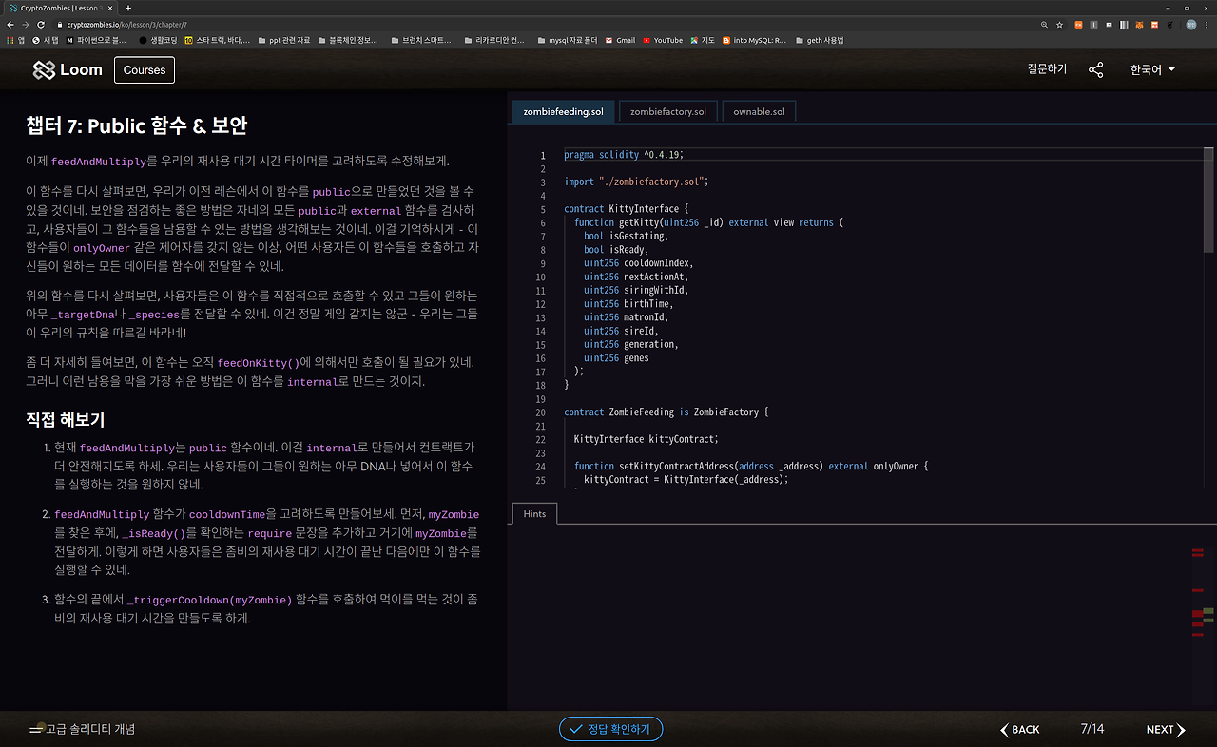Click the KittyInterface kittyContract code line
This screenshot has height=747, width=1217.
pos(647,439)
